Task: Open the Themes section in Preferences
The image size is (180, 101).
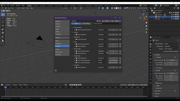Action: point(62,24)
